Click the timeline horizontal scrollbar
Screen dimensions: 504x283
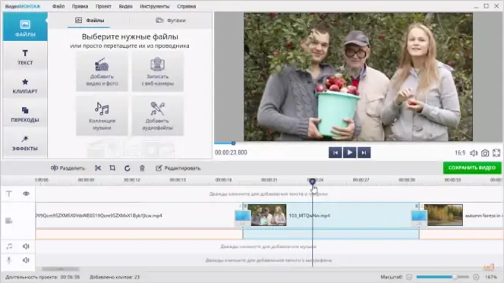tap(61, 269)
